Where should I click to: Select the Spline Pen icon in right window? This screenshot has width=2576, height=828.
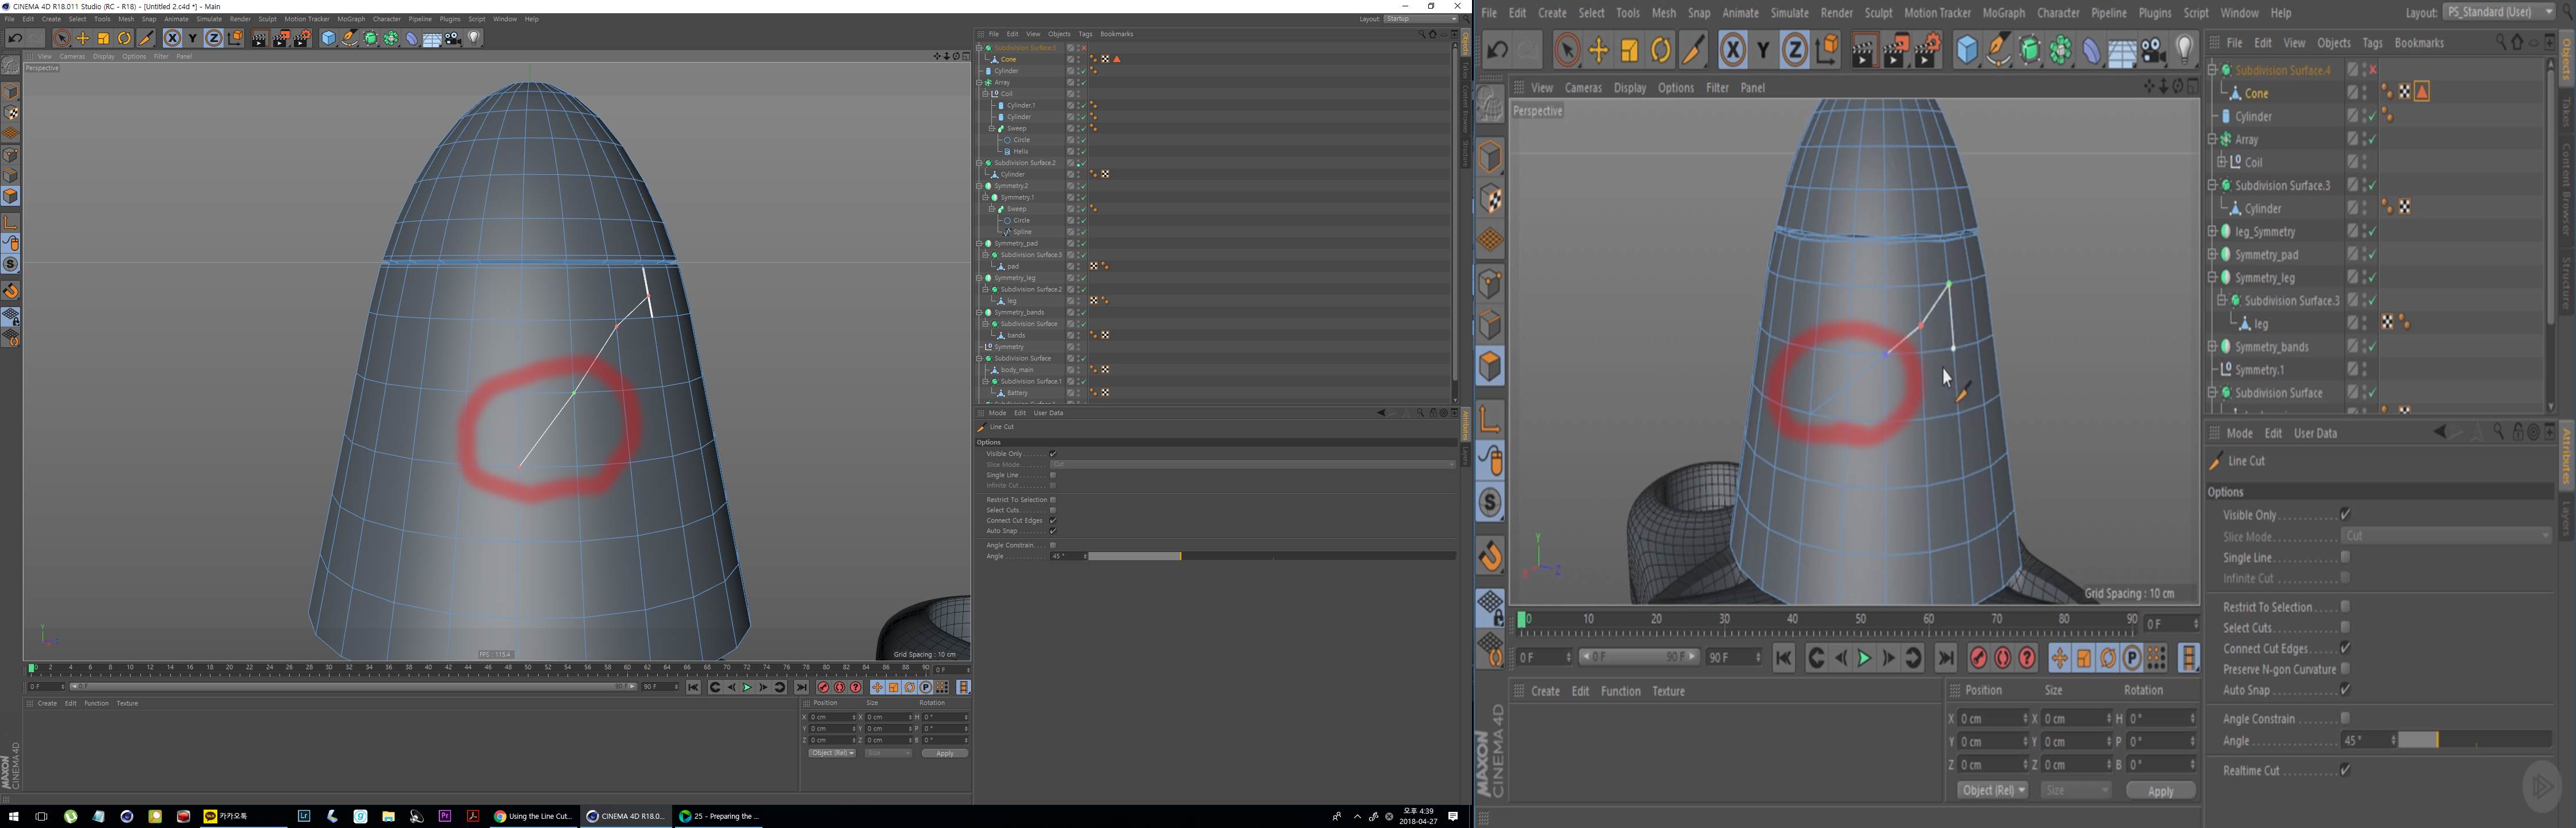click(1998, 50)
